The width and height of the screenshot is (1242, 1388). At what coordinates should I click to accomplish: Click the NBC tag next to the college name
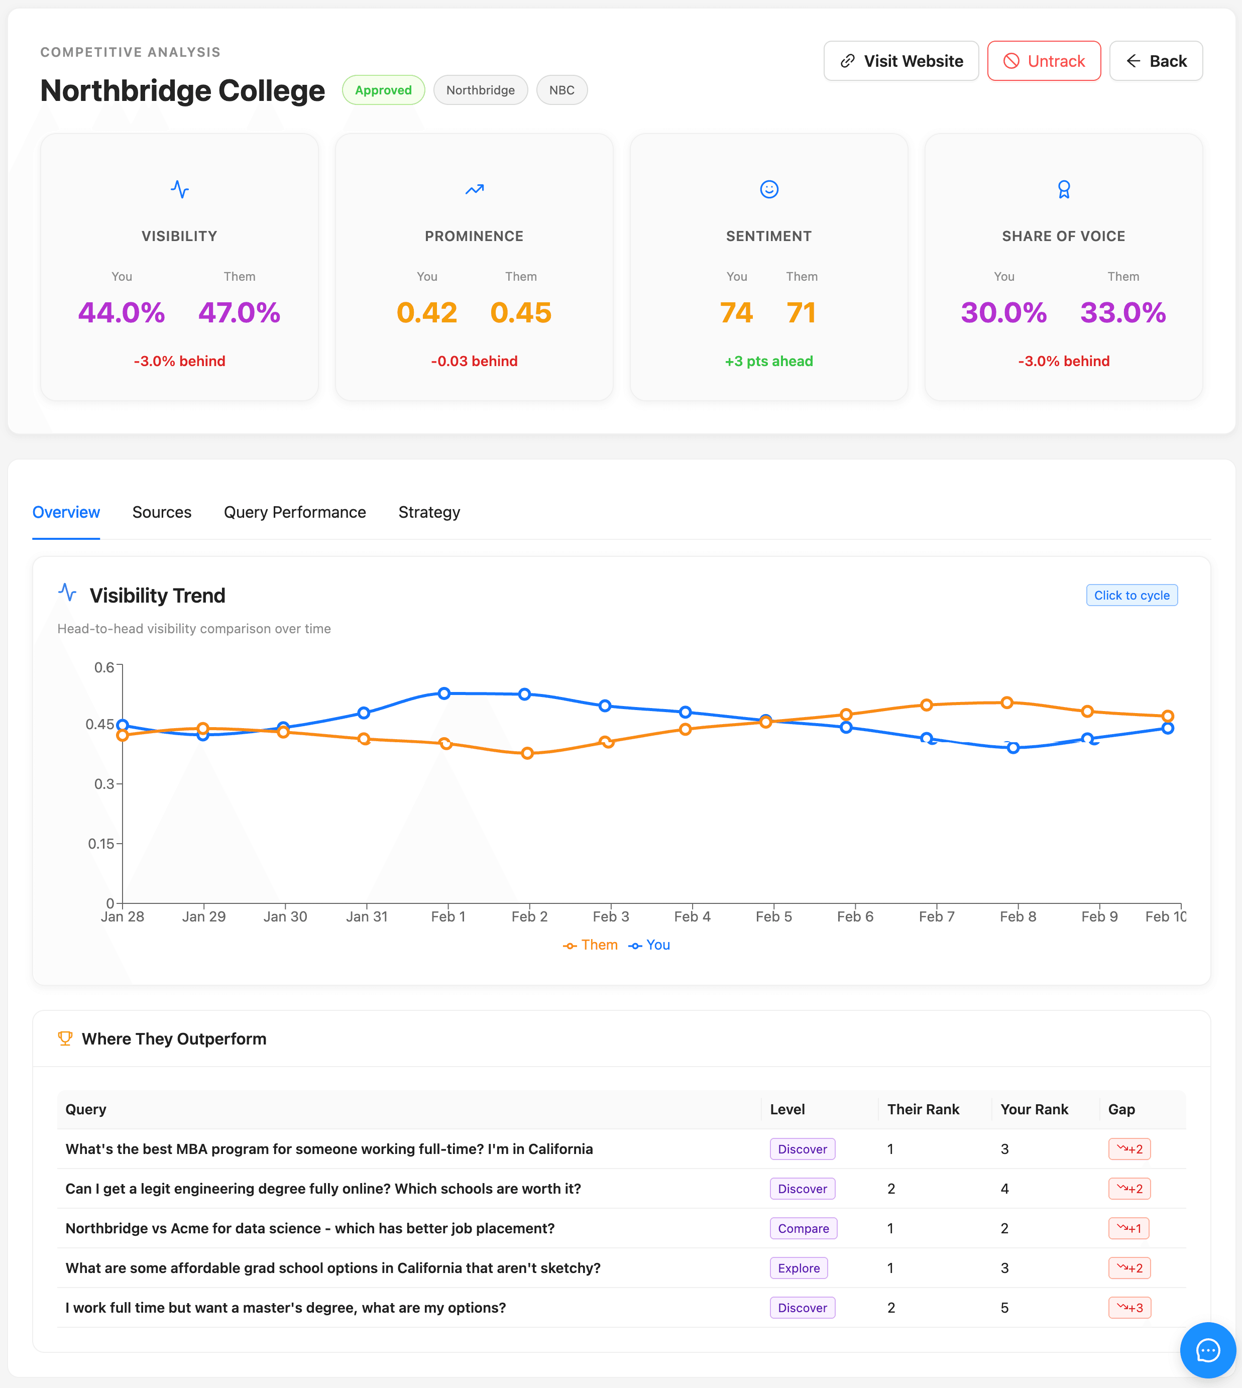pyautogui.click(x=561, y=89)
